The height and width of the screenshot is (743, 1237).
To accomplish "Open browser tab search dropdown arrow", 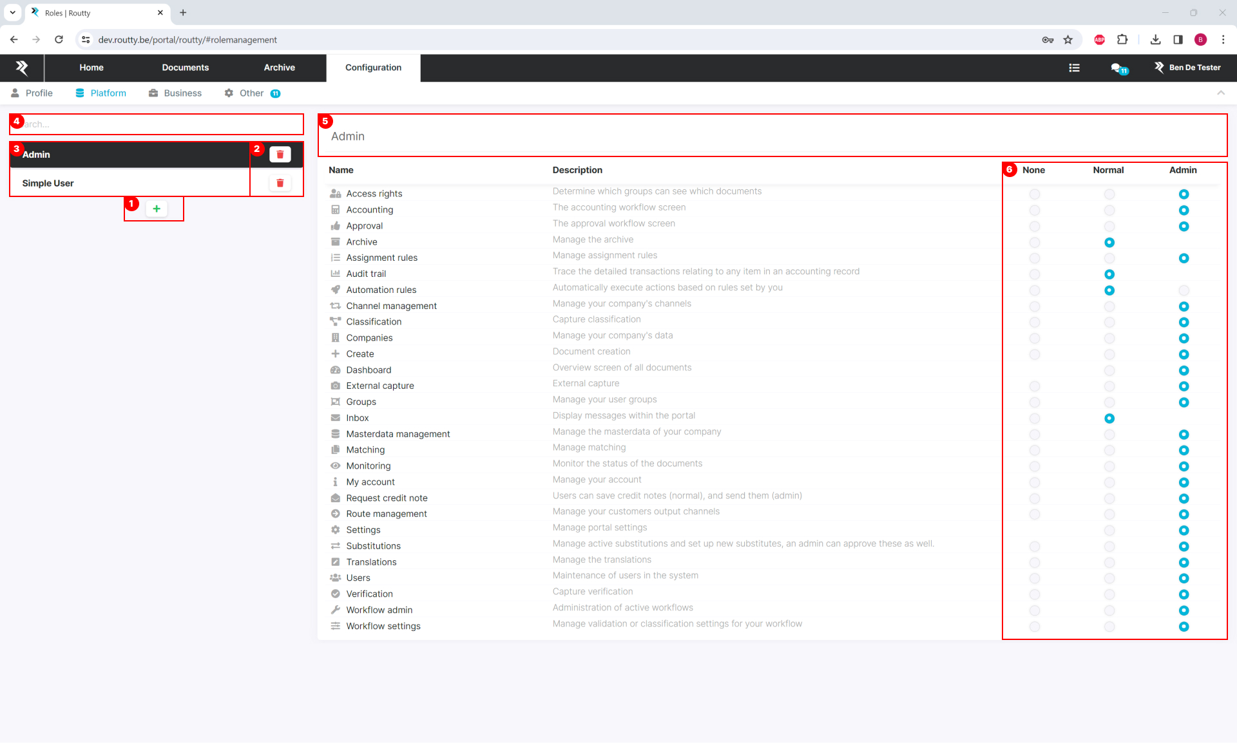I will (x=12, y=12).
